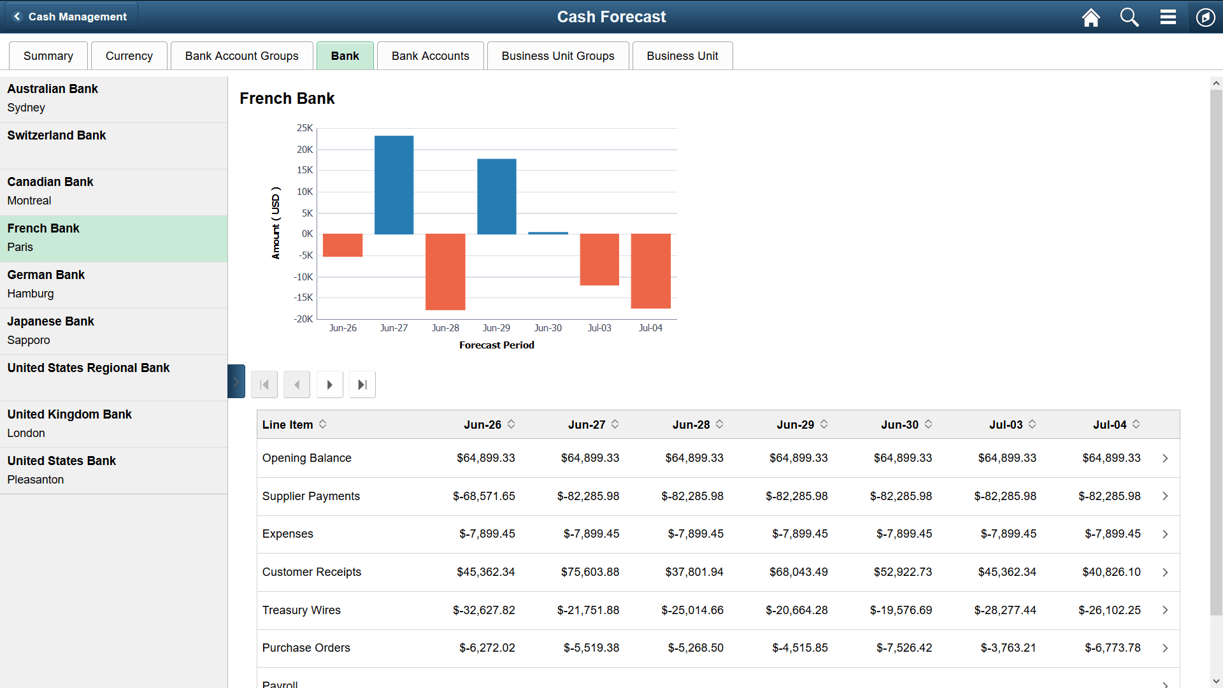The image size is (1223, 688).
Task: Sort the Jun-27 column values
Action: click(614, 424)
